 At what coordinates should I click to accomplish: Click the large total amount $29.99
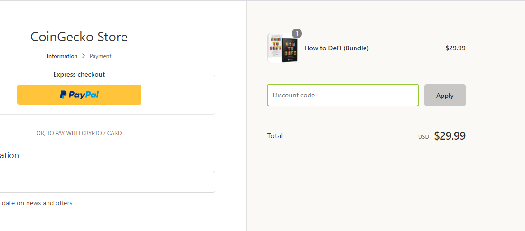pyautogui.click(x=450, y=136)
